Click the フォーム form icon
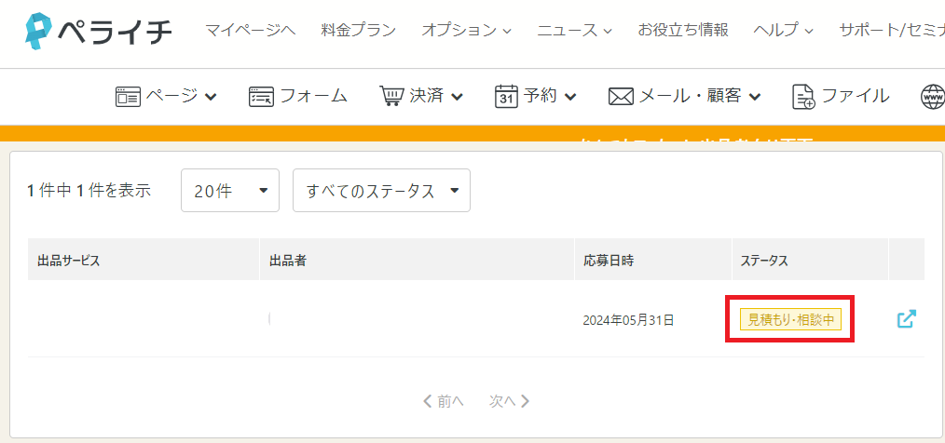Screen dimensions: 945x443 coord(261,96)
